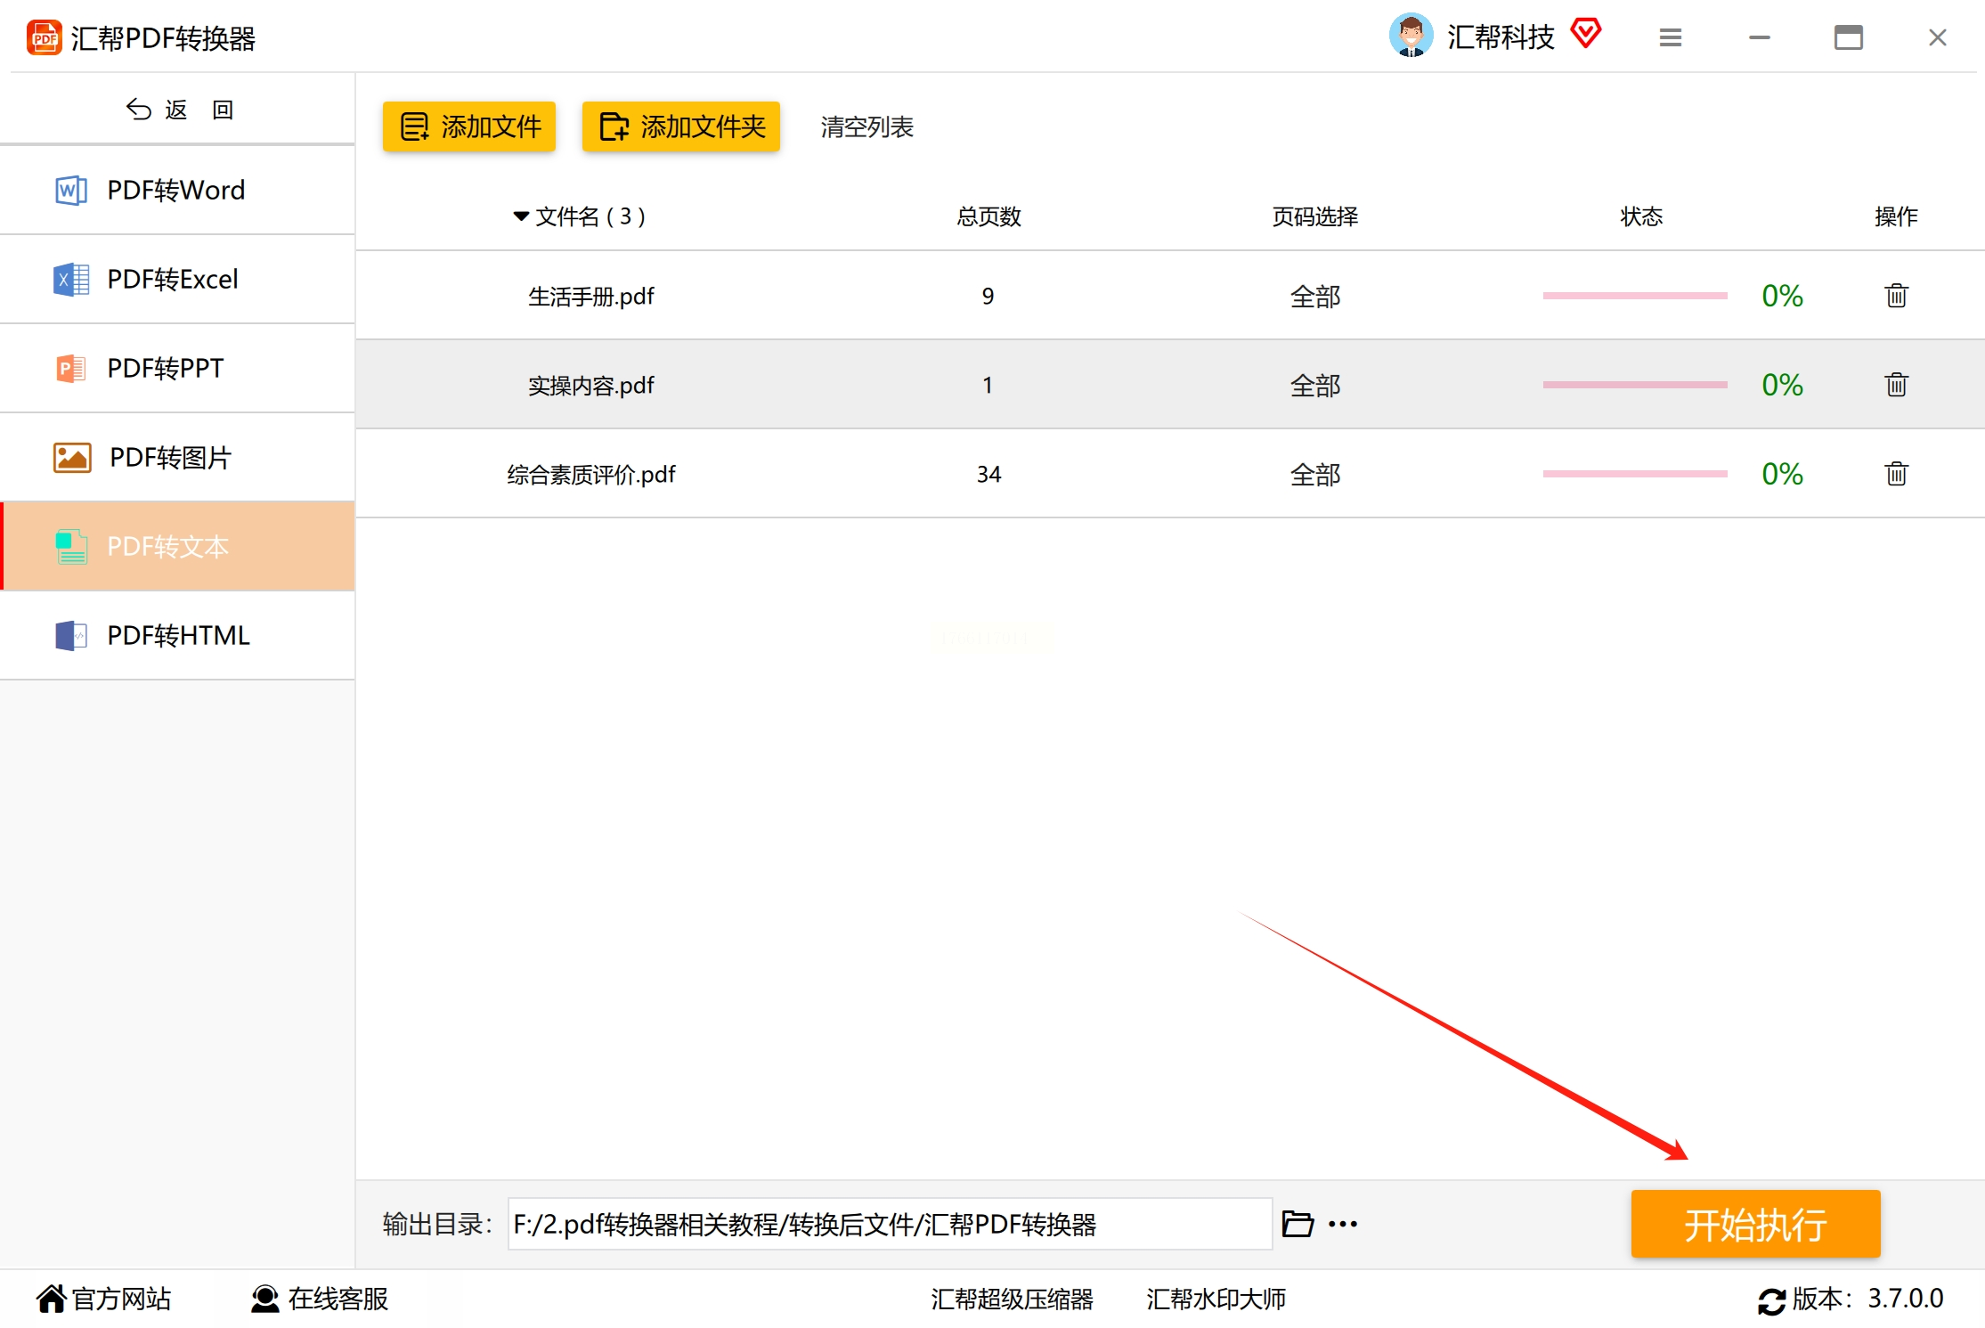Open page selection 全部 for 综合素质评价.pdf
This screenshot has width=1985, height=1328.
tap(1314, 475)
